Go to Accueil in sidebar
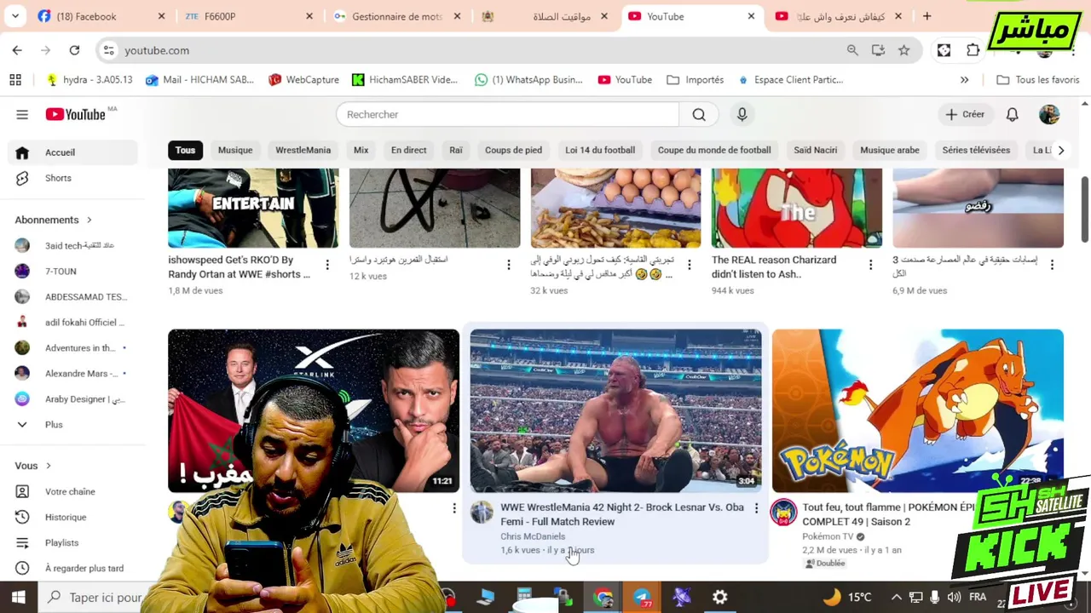This screenshot has height=613, width=1091. click(x=72, y=152)
